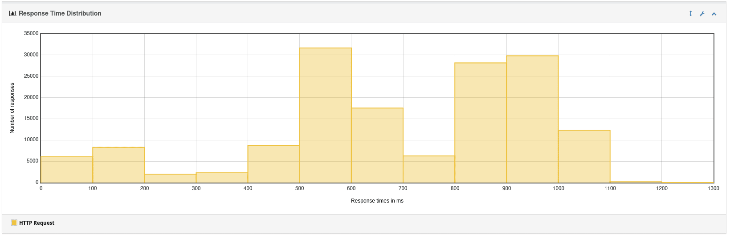
Task: Select the 300-400 ms histogram bar
Action: (222, 178)
